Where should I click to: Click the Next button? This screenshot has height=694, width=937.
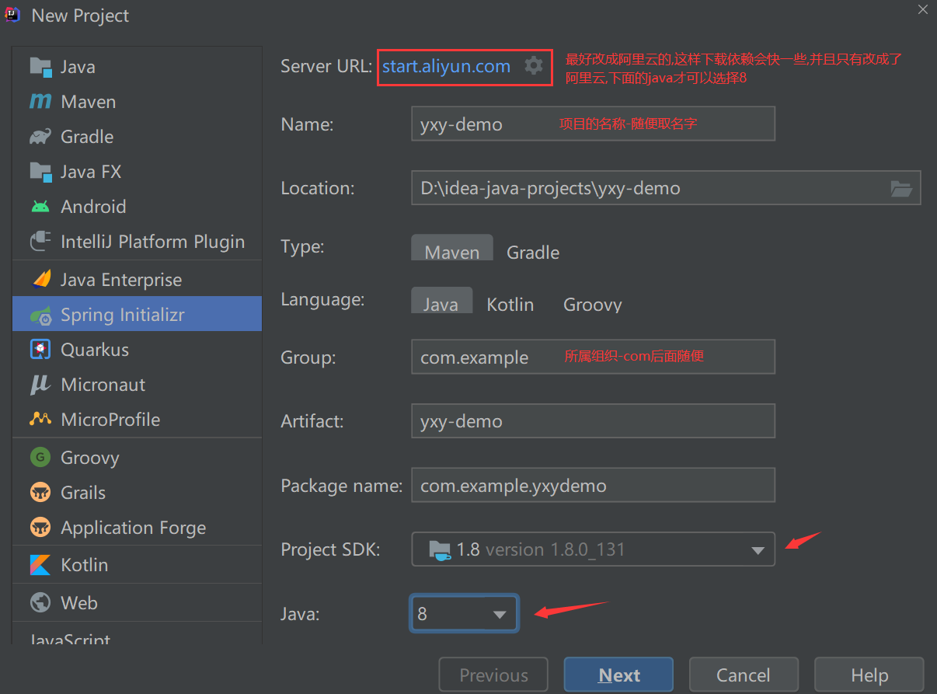click(618, 675)
